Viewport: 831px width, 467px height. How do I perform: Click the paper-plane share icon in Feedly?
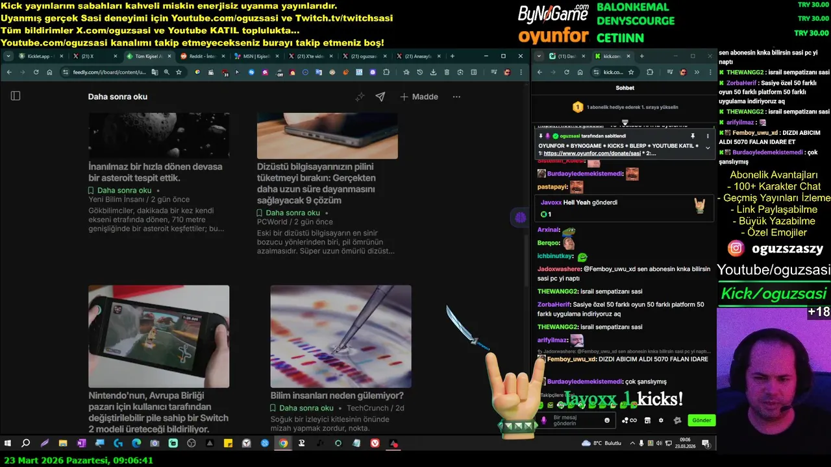coord(380,97)
